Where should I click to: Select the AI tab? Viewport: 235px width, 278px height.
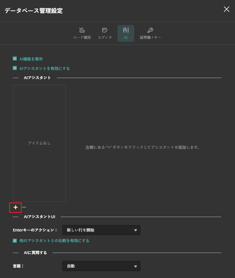(x=126, y=33)
